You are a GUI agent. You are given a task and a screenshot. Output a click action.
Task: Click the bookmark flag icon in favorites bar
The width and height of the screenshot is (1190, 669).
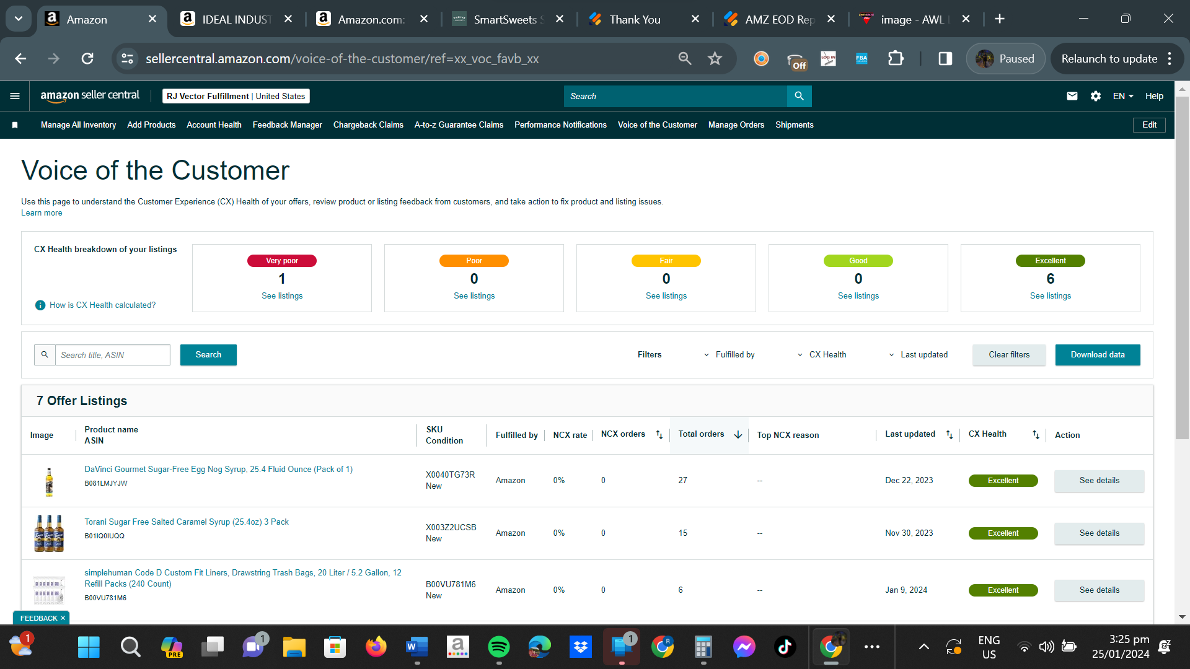click(x=15, y=125)
